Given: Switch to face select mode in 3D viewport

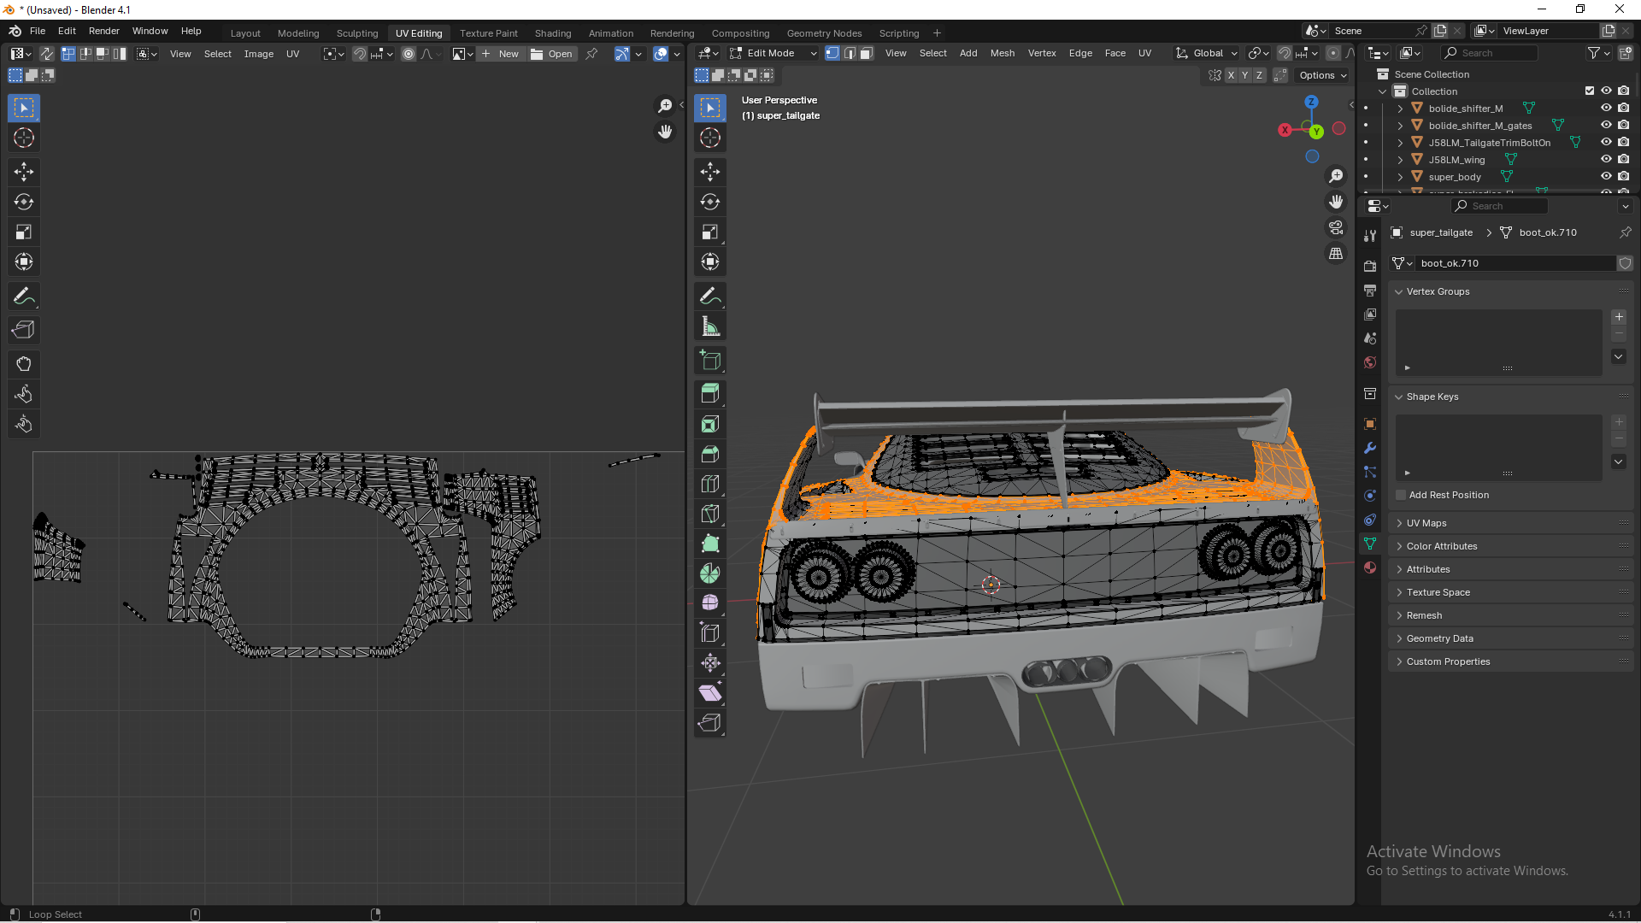Looking at the screenshot, I should pos(866,53).
